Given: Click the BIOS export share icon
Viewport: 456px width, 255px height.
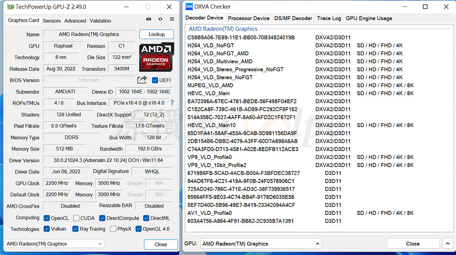Looking at the screenshot, I should click(x=142, y=80).
